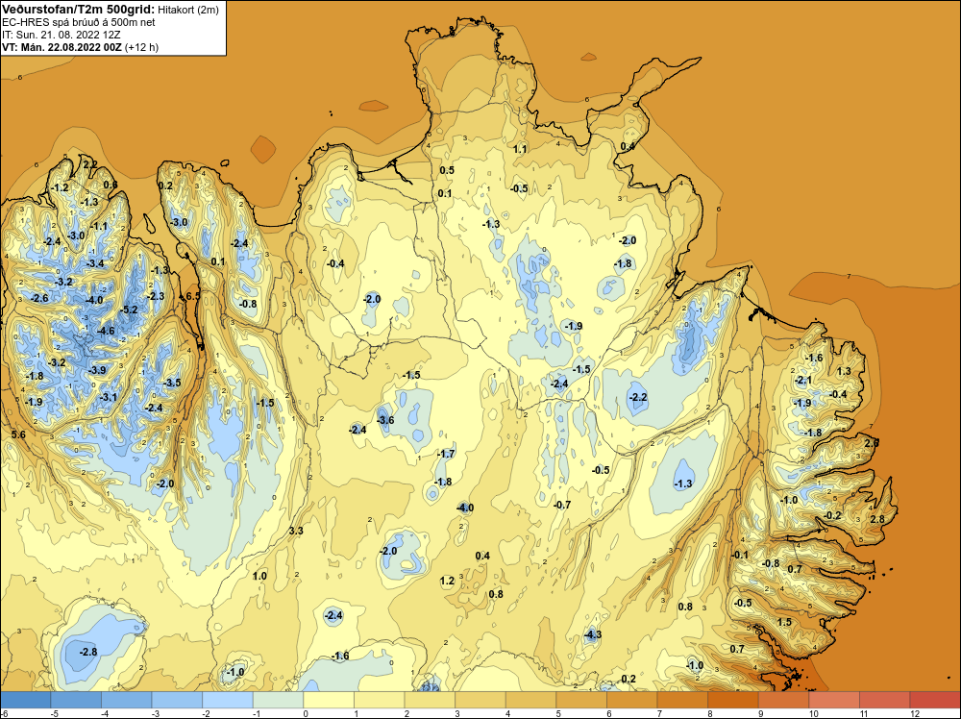
Task: Click the '-2.8' value on the southwest glacier
Action: coord(88,652)
